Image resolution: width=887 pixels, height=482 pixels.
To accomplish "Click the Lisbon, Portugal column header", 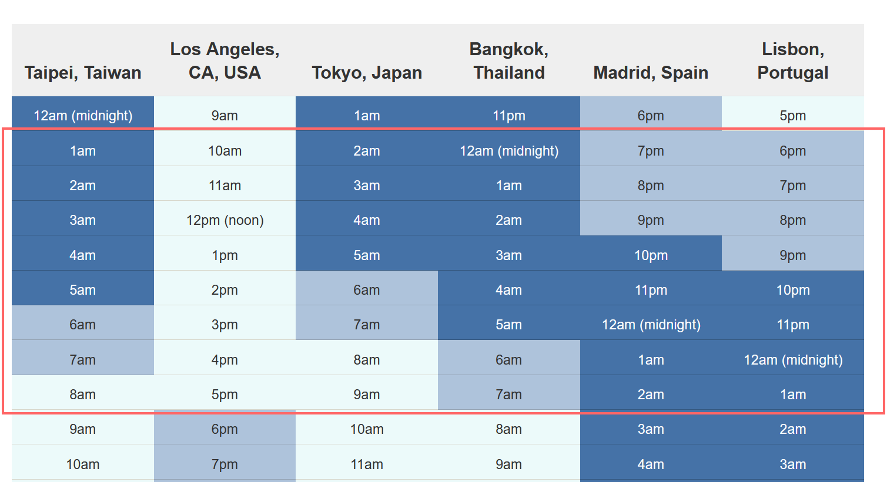I will click(x=793, y=60).
